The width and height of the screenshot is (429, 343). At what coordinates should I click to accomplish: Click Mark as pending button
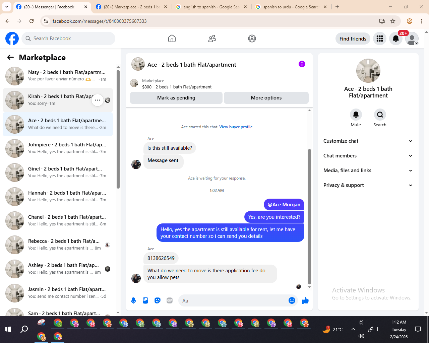click(x=176, y=98)
